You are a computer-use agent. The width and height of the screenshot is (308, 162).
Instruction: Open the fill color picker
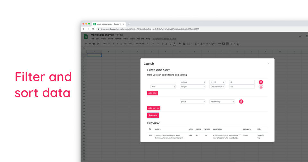pyautogui.click(x=180, y=44)
